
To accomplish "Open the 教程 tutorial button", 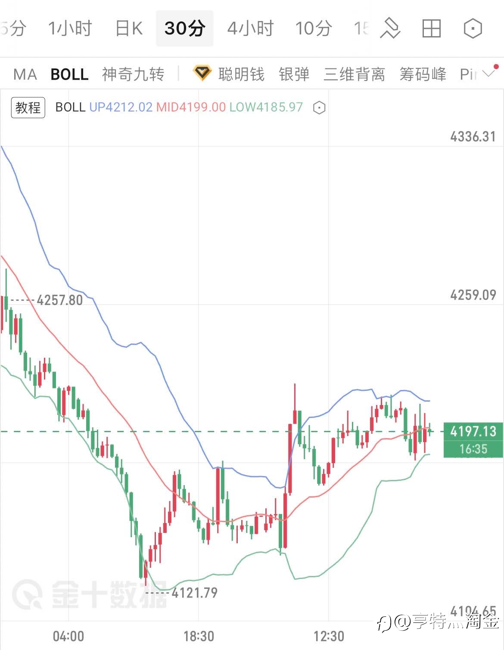I will pos(28,107).
